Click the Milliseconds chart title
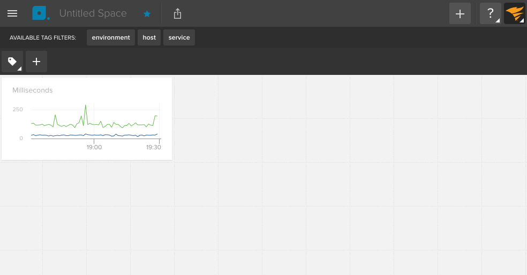This screenshot has height=275, width=527. [33, 90]
